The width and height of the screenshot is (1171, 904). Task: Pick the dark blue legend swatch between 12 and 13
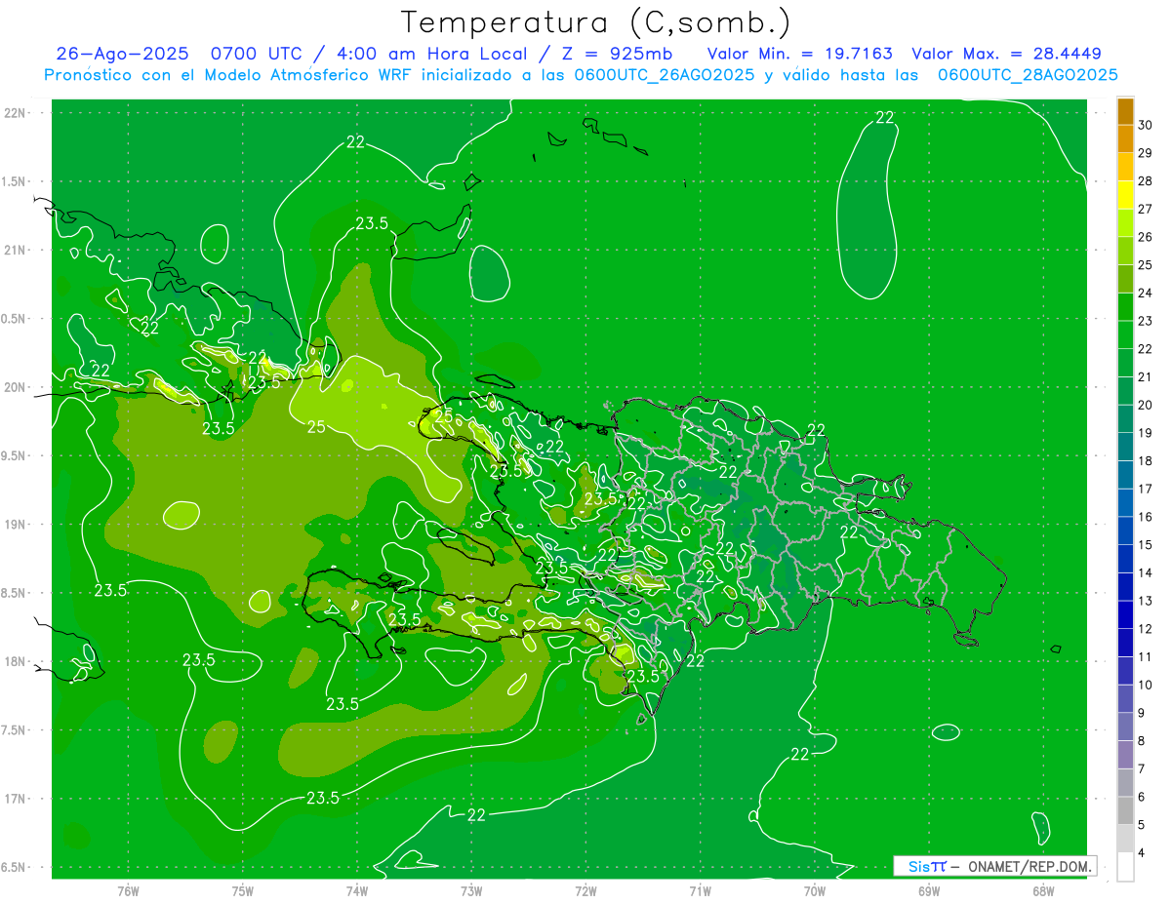tap(1125, 615)
